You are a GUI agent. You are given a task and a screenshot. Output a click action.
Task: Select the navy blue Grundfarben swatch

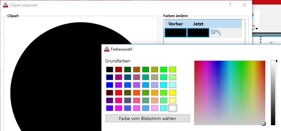click(110, 77)
